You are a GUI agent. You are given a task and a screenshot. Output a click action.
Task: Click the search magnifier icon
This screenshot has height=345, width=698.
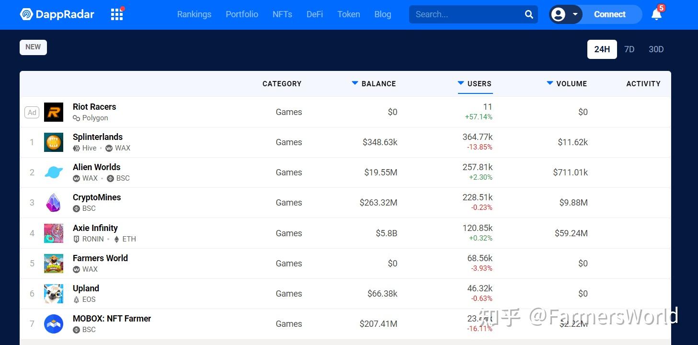pos(529,14)
